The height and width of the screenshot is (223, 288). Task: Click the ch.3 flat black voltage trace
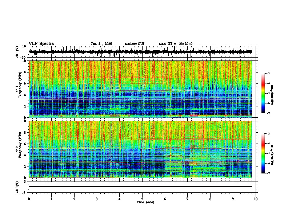click(140, 187)
